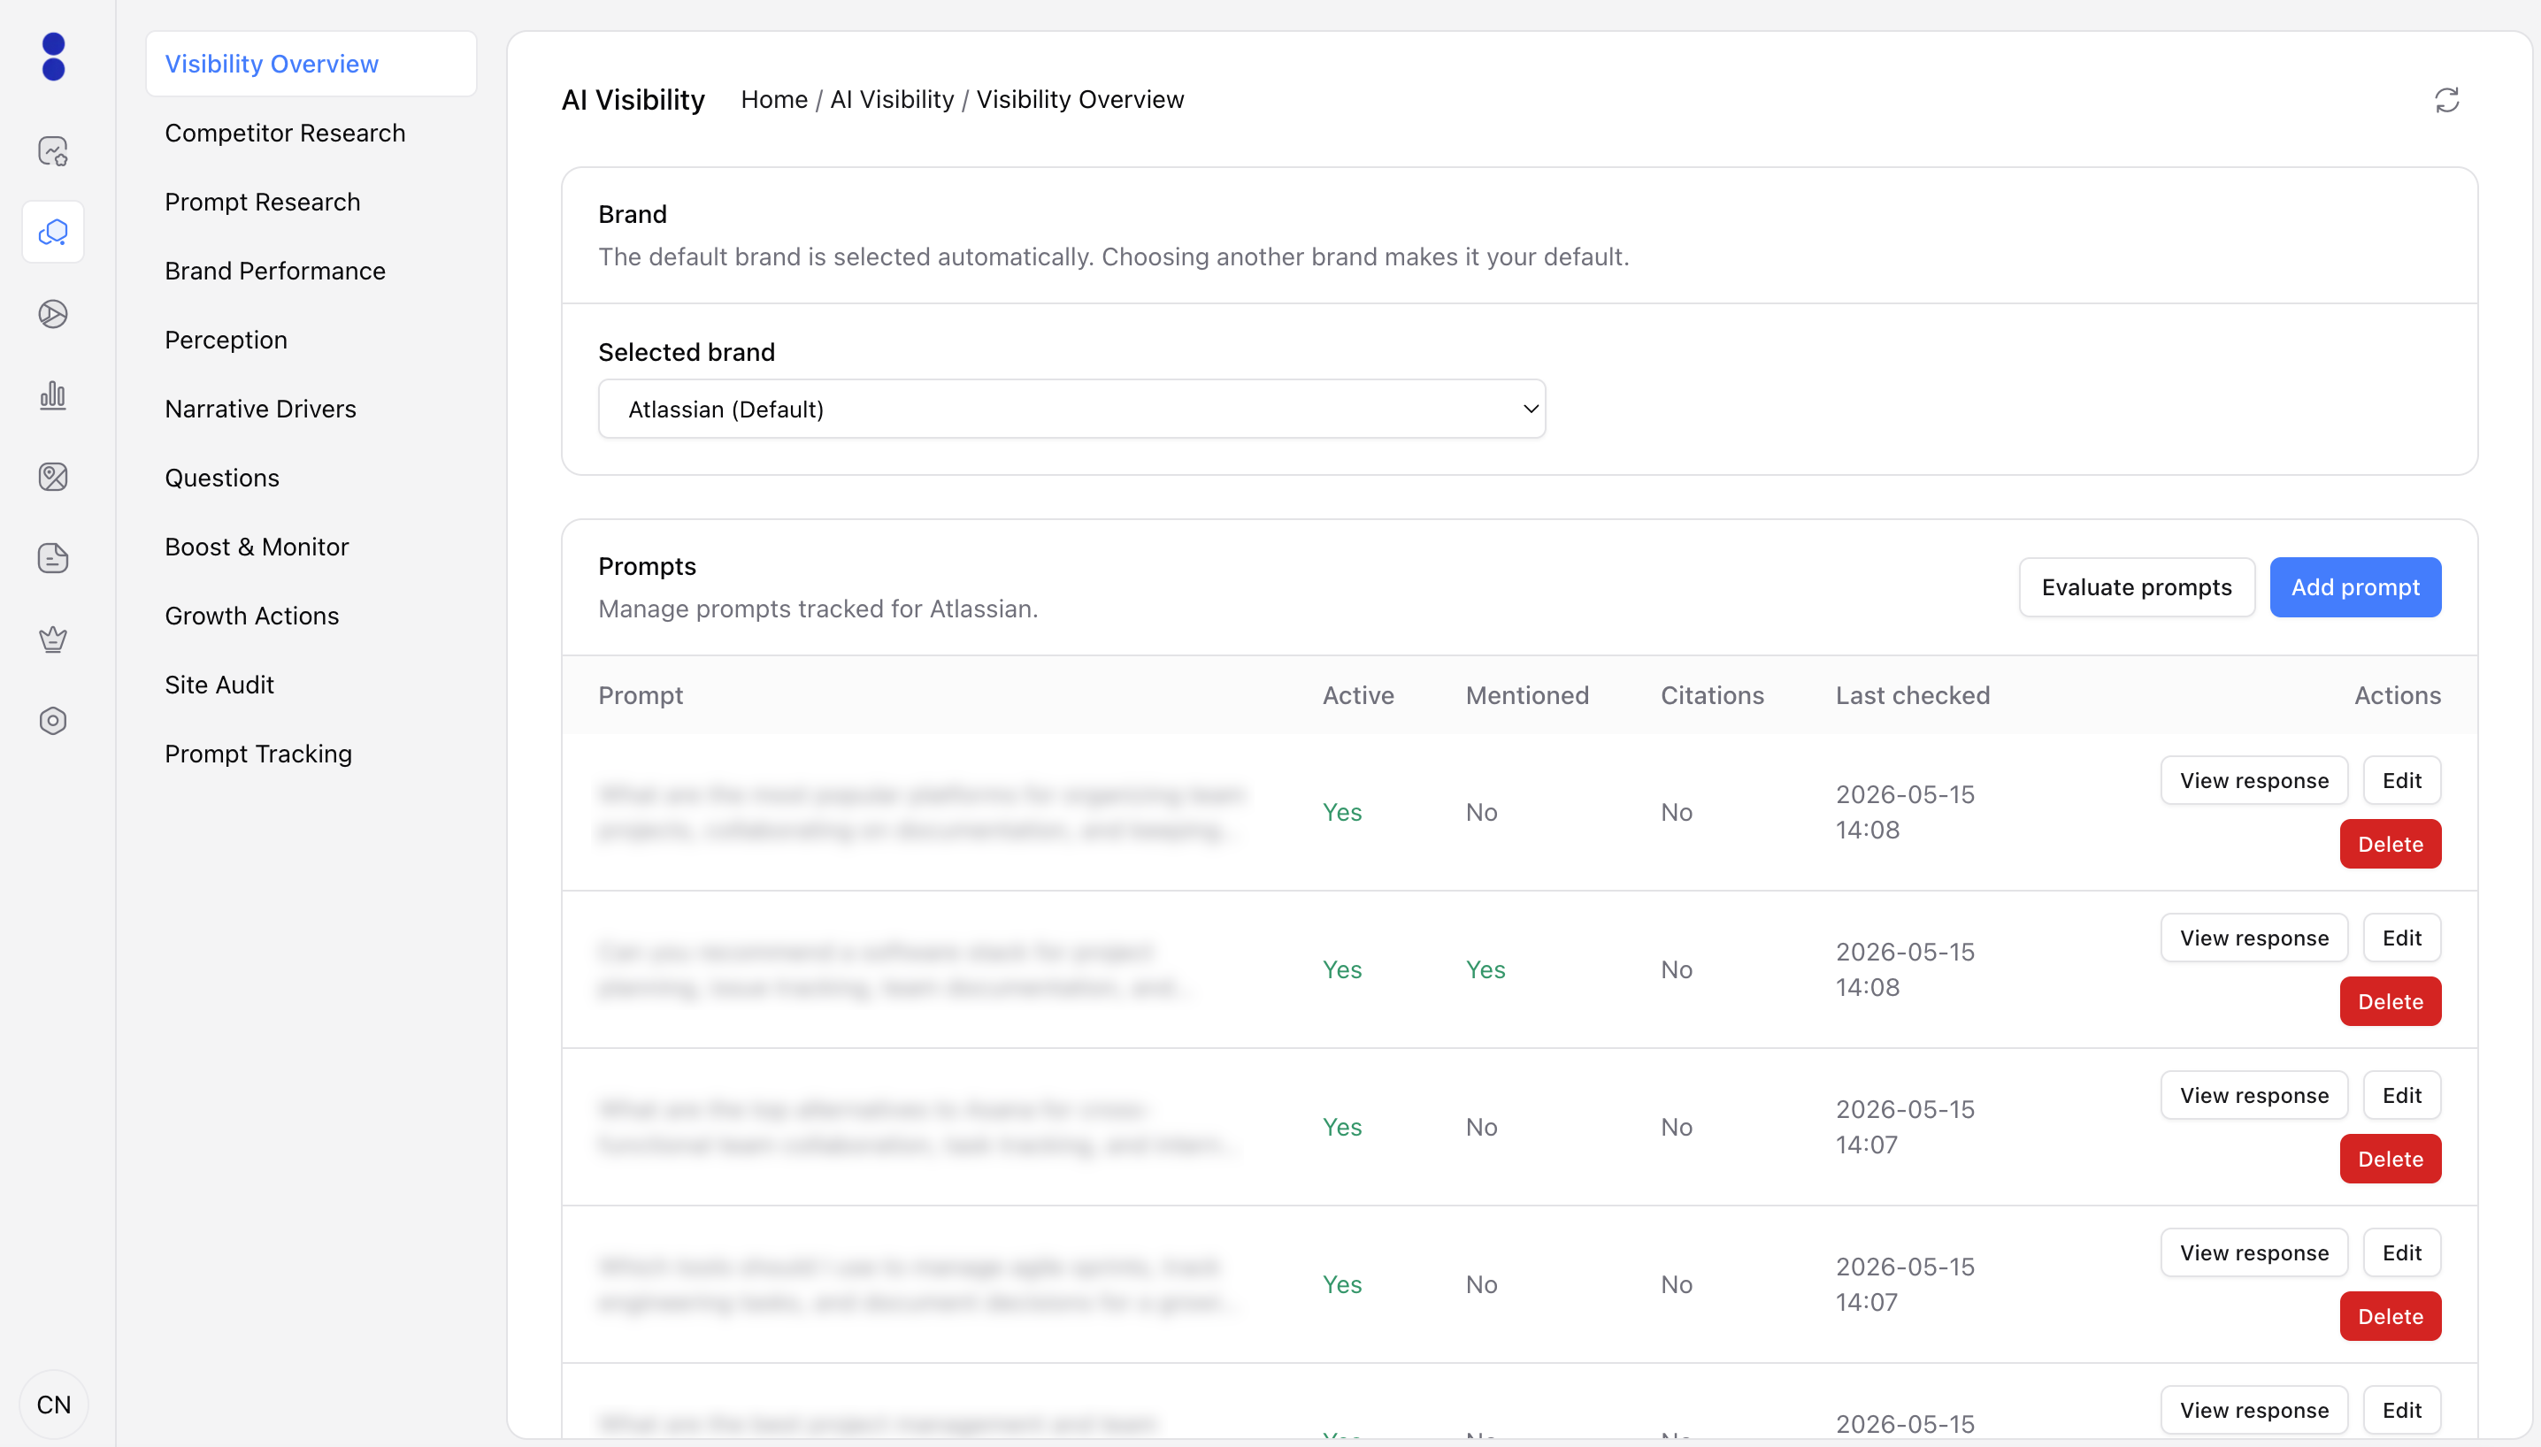The height and width of the screenshot is (1447, 2541).
Task: Open the CN user avatar
Action: 54,1405
